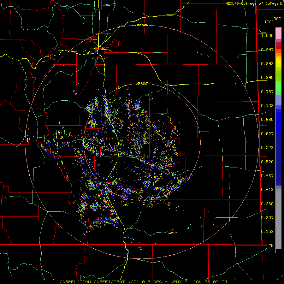The height and width of the screenshot is (284, 284).
Task: Click the 0.787 color scale value
Action: tap(267, 92)
